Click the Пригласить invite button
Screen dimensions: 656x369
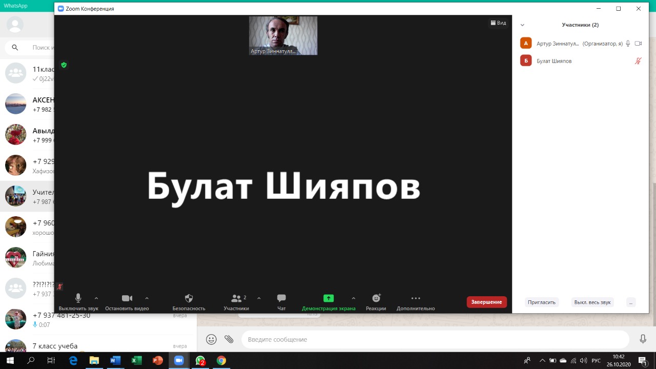point(542,302)
